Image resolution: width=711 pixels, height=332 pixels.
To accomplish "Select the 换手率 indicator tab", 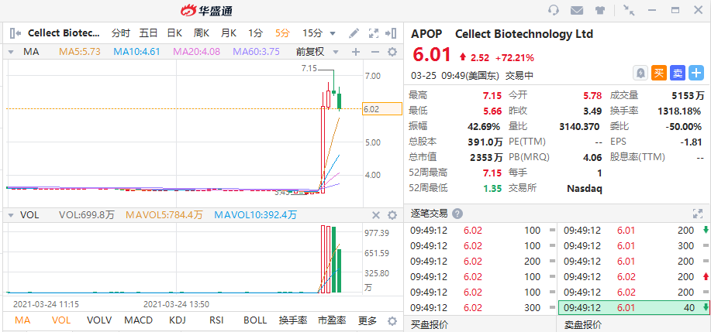I will click(x=293, y=320).
